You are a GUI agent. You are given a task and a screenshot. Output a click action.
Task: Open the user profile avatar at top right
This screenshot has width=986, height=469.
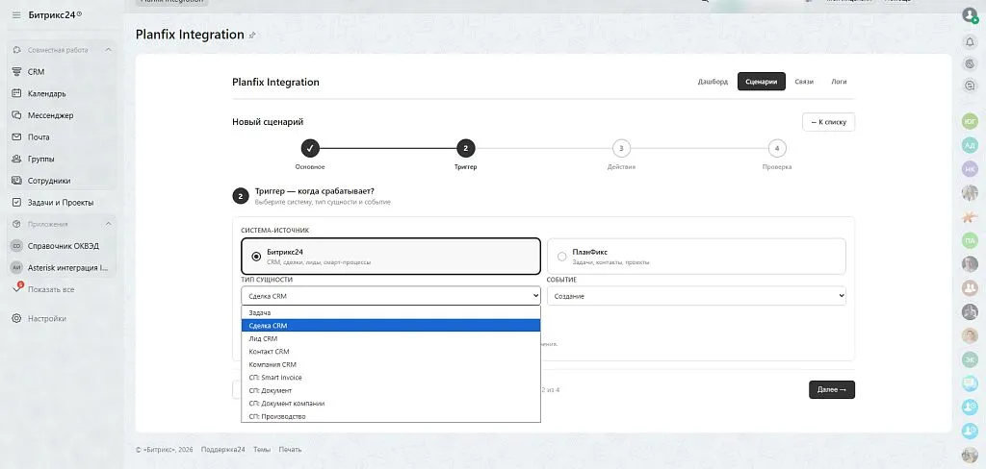point(971,15)
